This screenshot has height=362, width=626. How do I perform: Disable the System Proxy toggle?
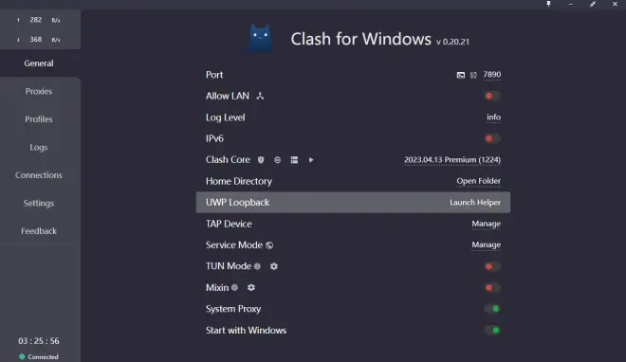click(492, 309)
